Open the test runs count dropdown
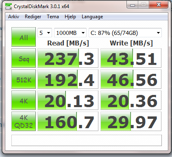The height and width of the screenshot is (157, 172). click(45, 33)
